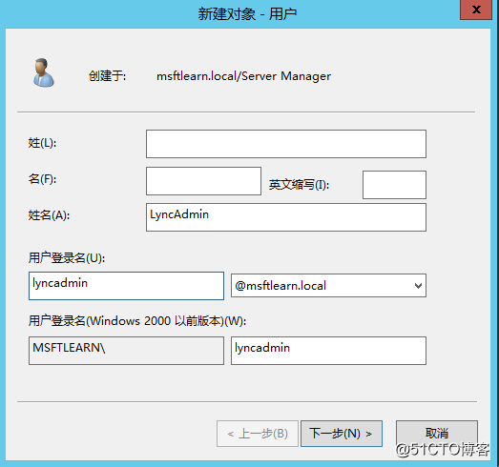
Task: Click the Full name field containing LyncAdmin
Action: pyautogui.click(x=286, y=217)
